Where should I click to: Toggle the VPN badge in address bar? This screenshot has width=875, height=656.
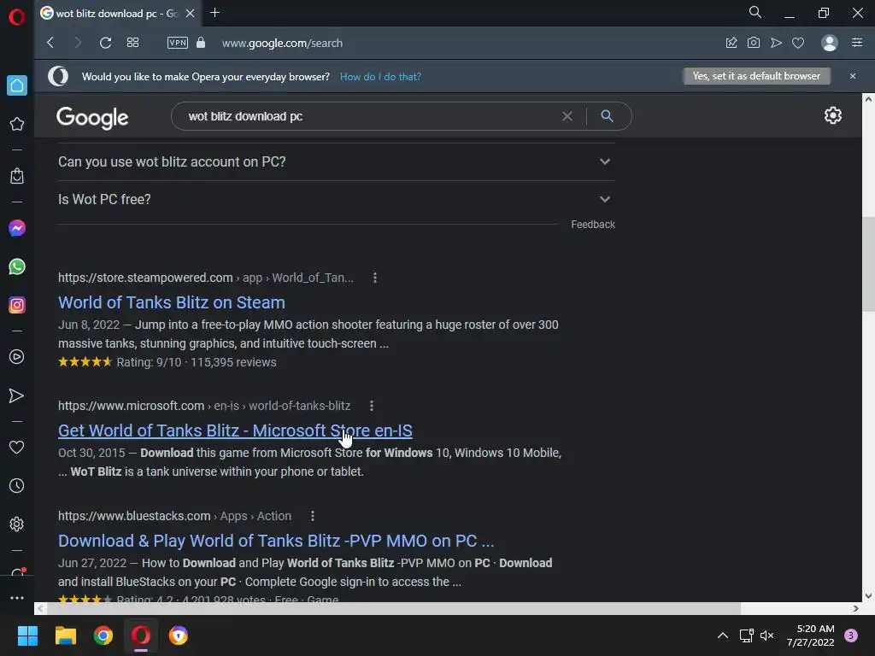click(x=178, y=43)
